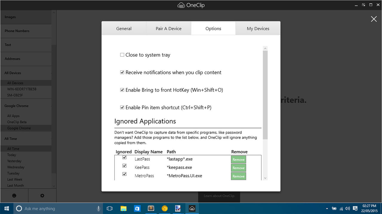
Task: Launch the yellow Chrome Canary taskbar icon
Action: [x=164, y=209]
